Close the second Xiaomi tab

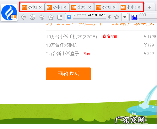click(65, 7)
